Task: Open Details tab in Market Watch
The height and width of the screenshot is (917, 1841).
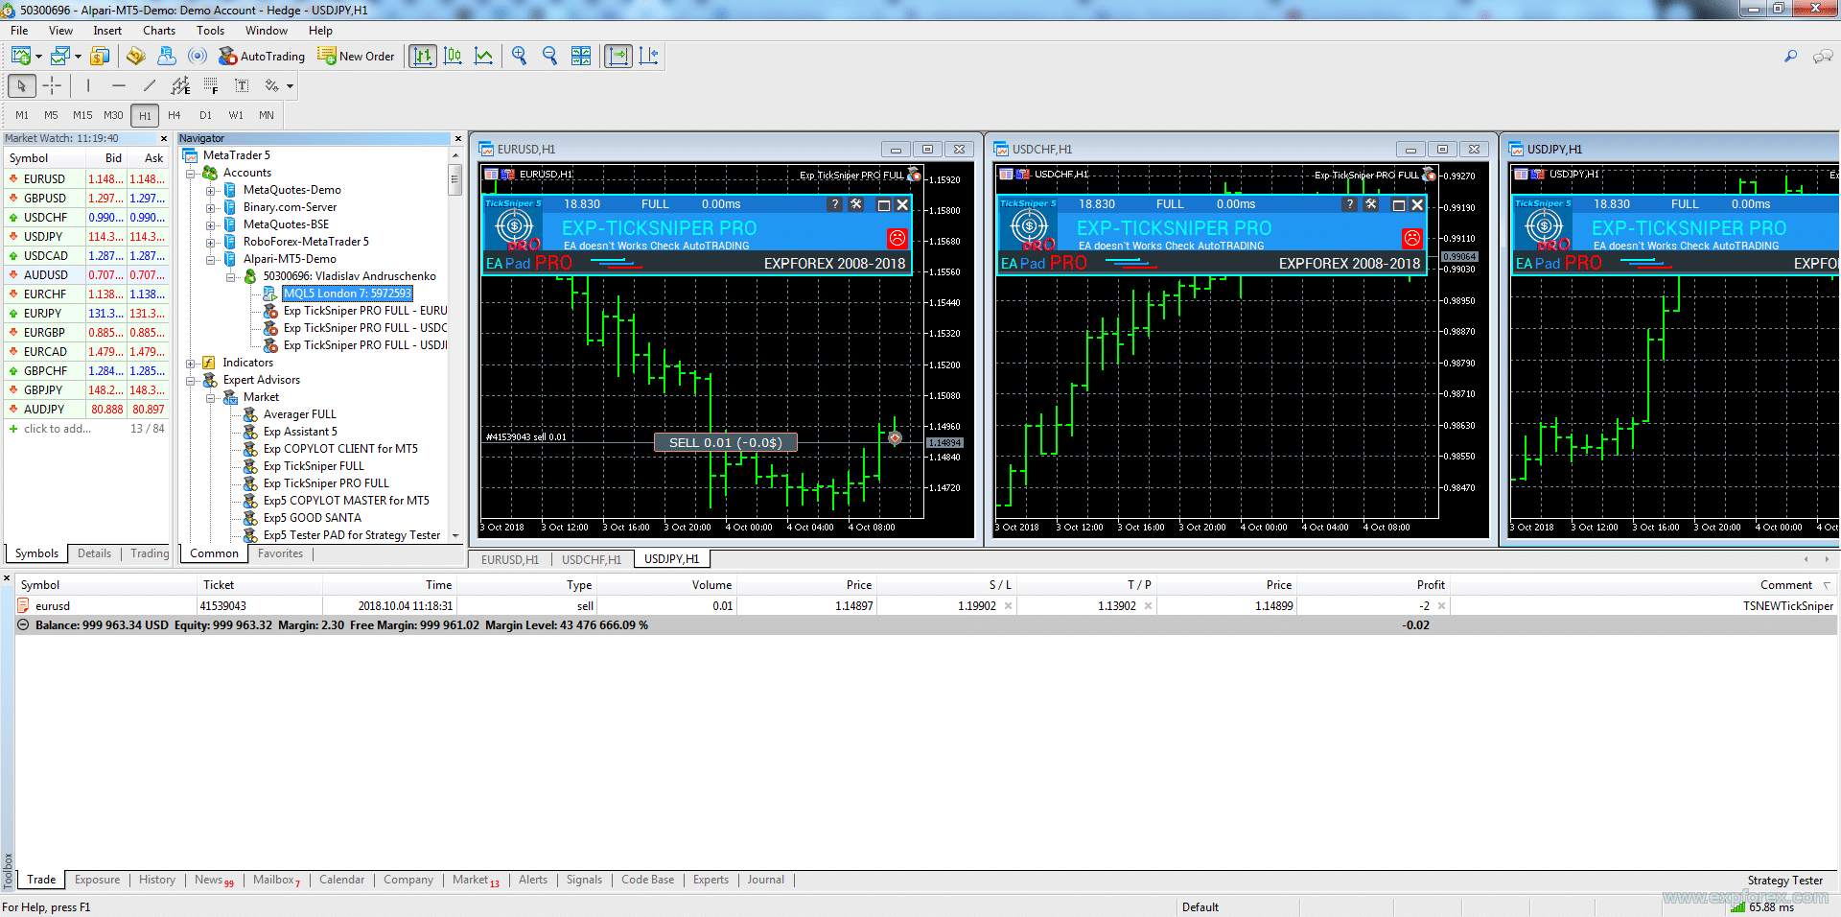Action: pyautogui.click(x=94, y=553)
